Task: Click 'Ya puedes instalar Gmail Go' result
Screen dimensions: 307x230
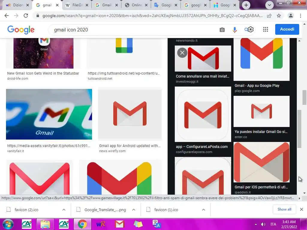Action: coord(261,132)
